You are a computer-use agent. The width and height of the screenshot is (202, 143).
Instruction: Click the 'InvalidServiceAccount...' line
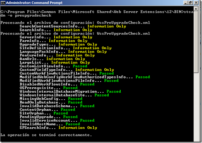coord(57,120)
